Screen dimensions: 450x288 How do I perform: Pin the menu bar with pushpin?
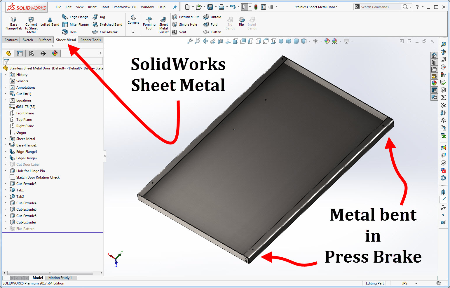pyautogui.click(x=175, y=7)
